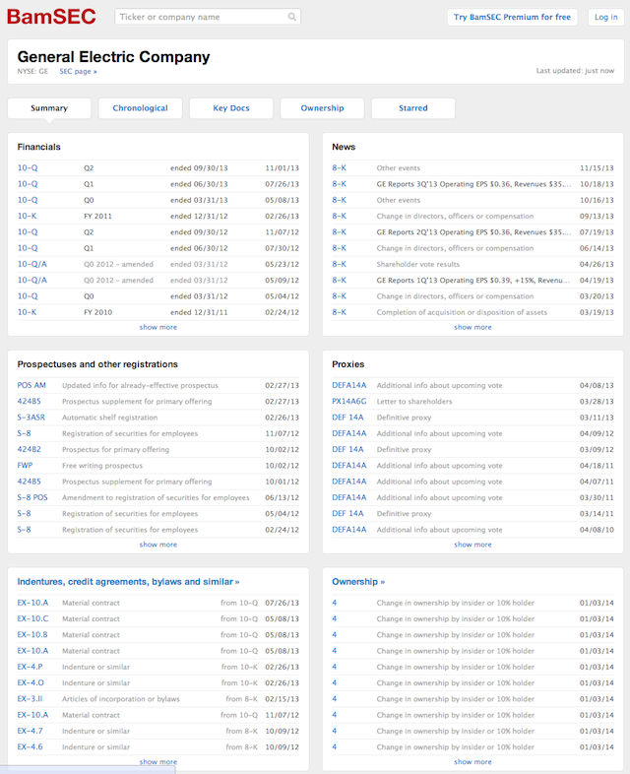Image resolution: width=630 pixels, height=774 pixels.
Task: Switch to the Chronological tab
Action: 140,108
